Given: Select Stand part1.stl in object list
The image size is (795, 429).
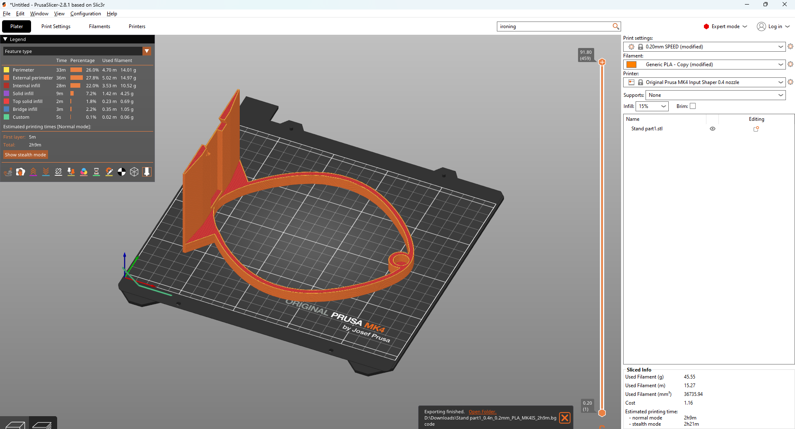Looking at the screenshot, I should pos(647,129).
